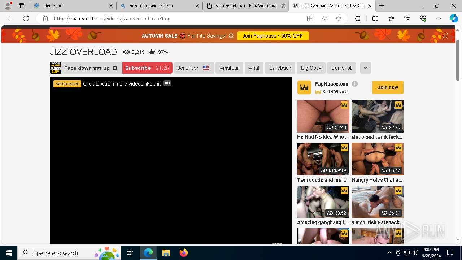Open Edge Settings and more menu

[439, 18]
